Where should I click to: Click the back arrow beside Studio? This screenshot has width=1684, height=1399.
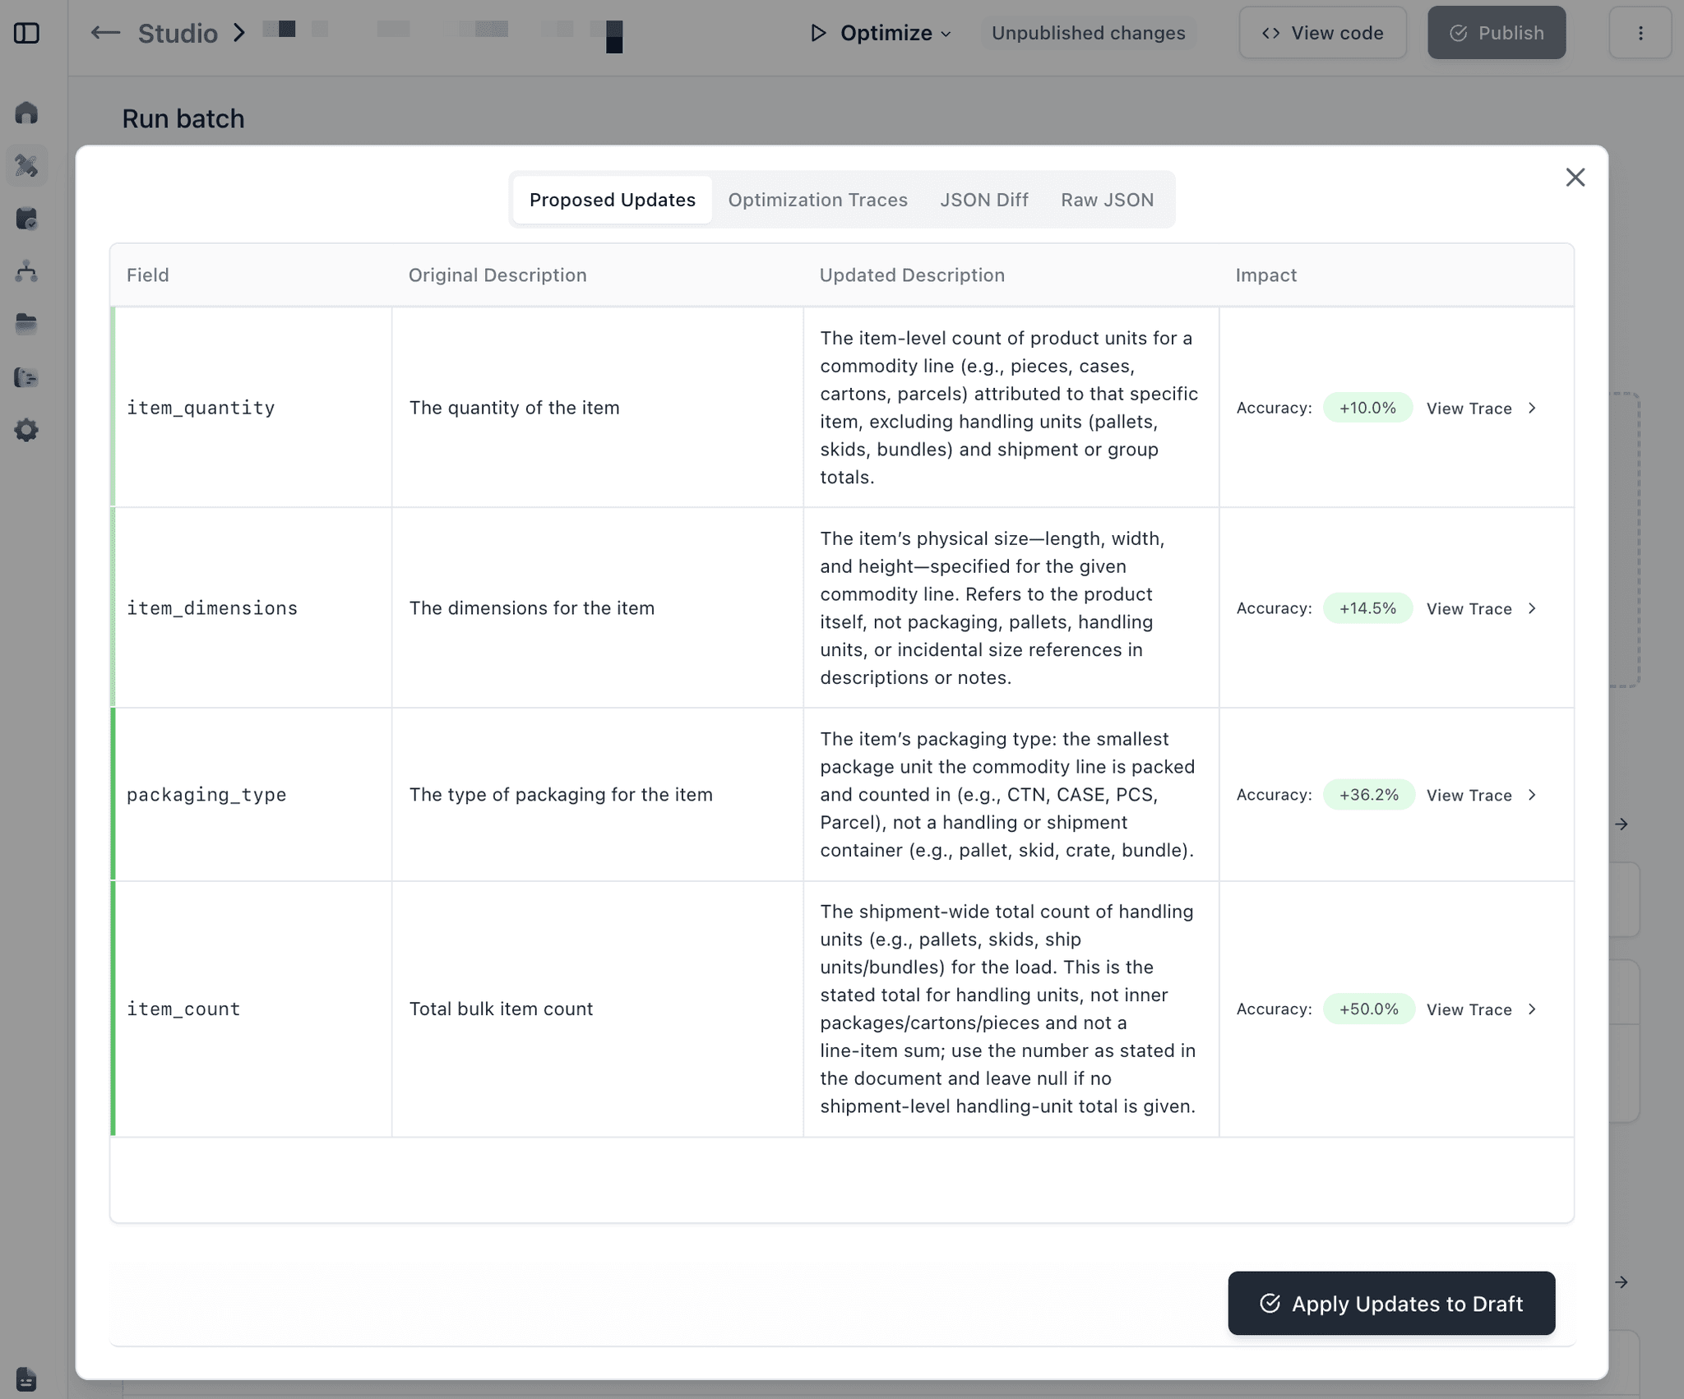click(105, 33)
